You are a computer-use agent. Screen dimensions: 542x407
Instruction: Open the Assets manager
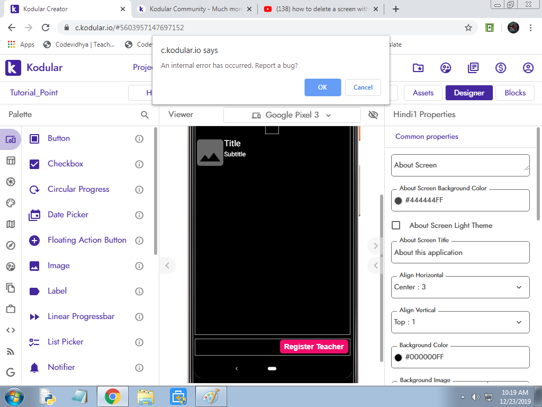423,93
